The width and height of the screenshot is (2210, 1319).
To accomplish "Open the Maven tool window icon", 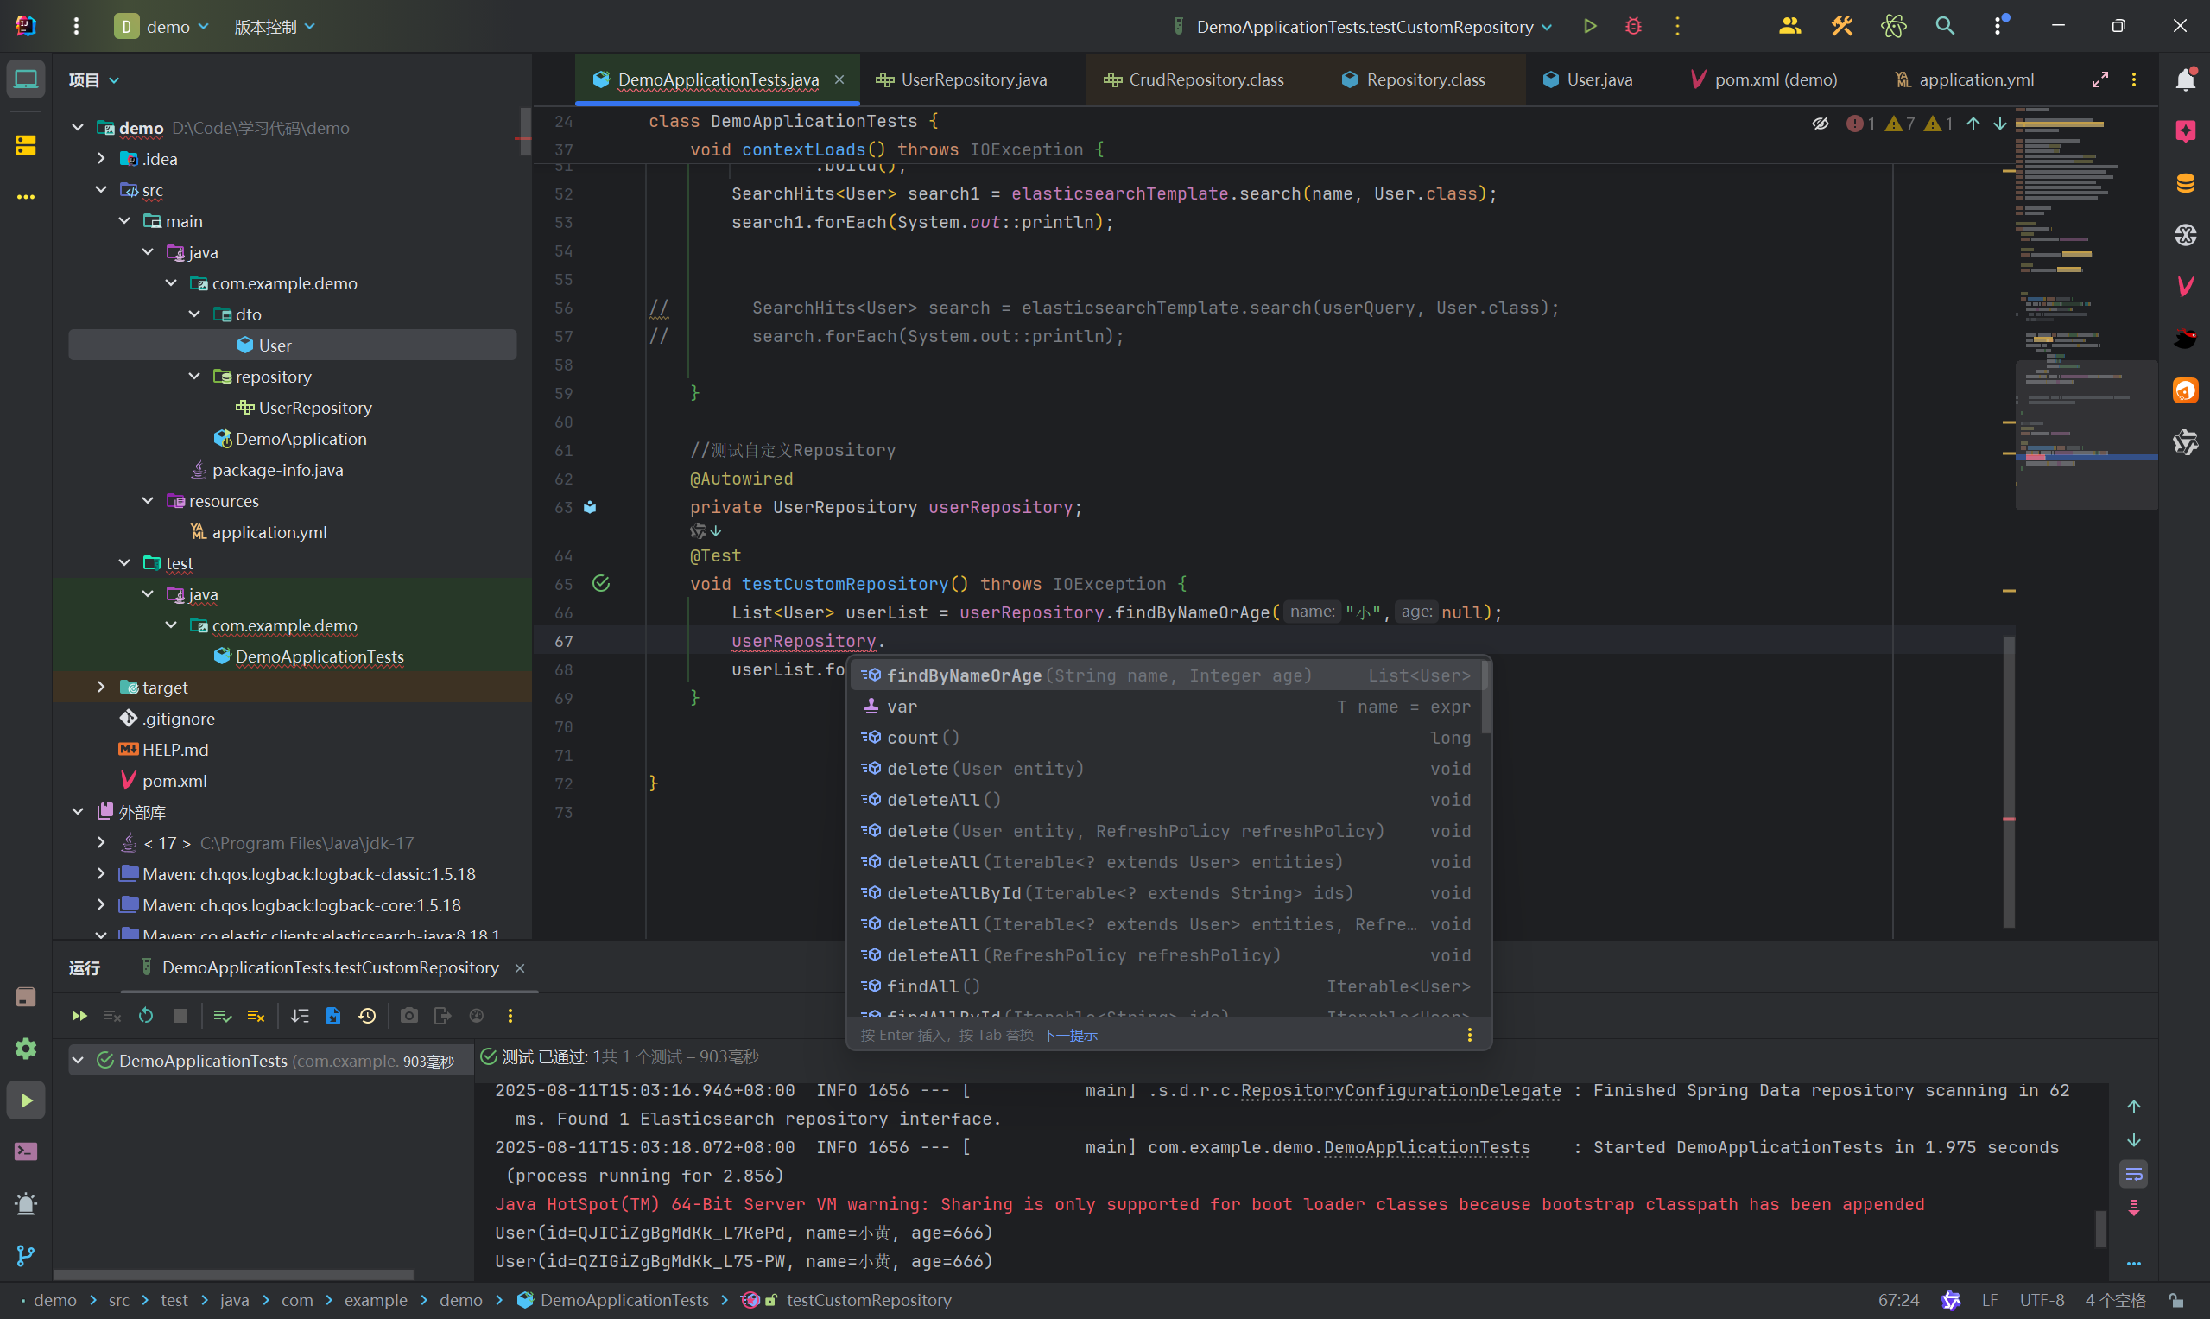I will (x=2185, y=286).
